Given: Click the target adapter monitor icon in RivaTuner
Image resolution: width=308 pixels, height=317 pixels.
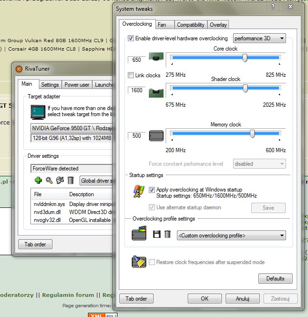Looking at the screenshot, I should pos(38,112).
